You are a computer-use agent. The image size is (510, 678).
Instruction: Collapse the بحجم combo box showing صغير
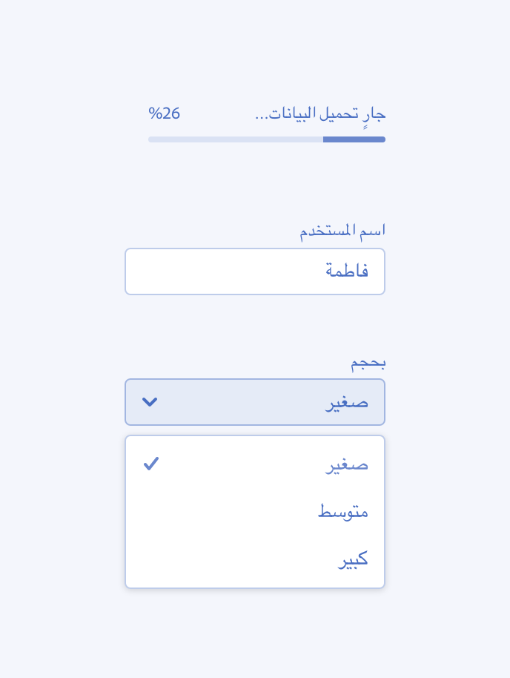pyautogui.click(x=255, y=402)
